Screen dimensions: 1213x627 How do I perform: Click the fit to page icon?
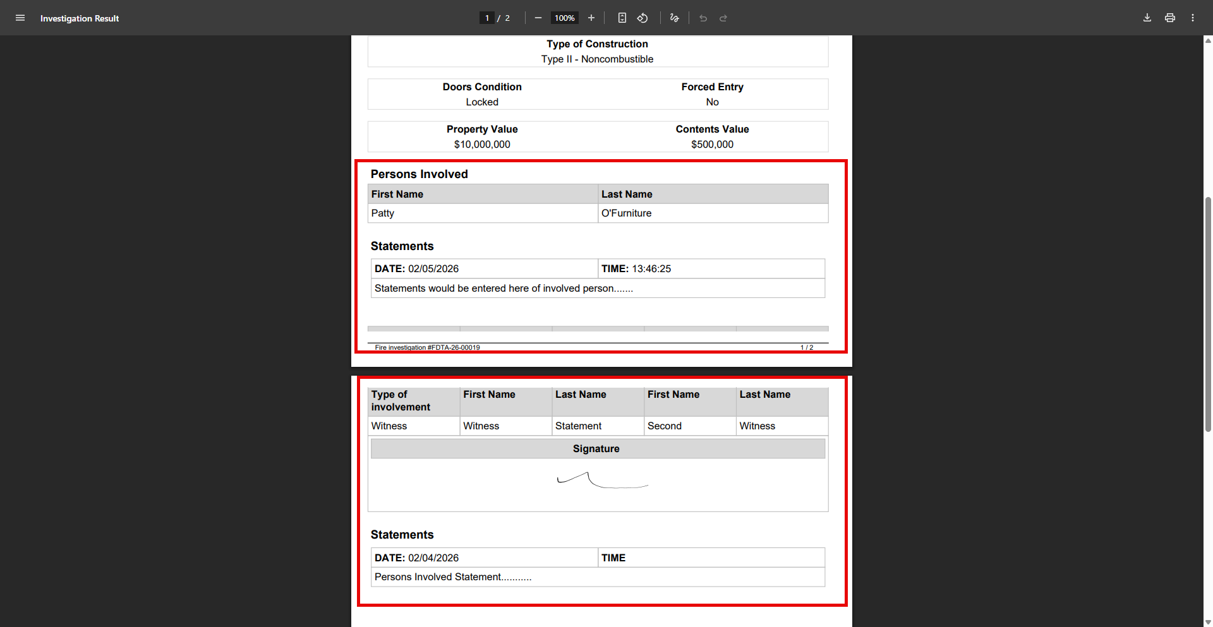point(622,18)
